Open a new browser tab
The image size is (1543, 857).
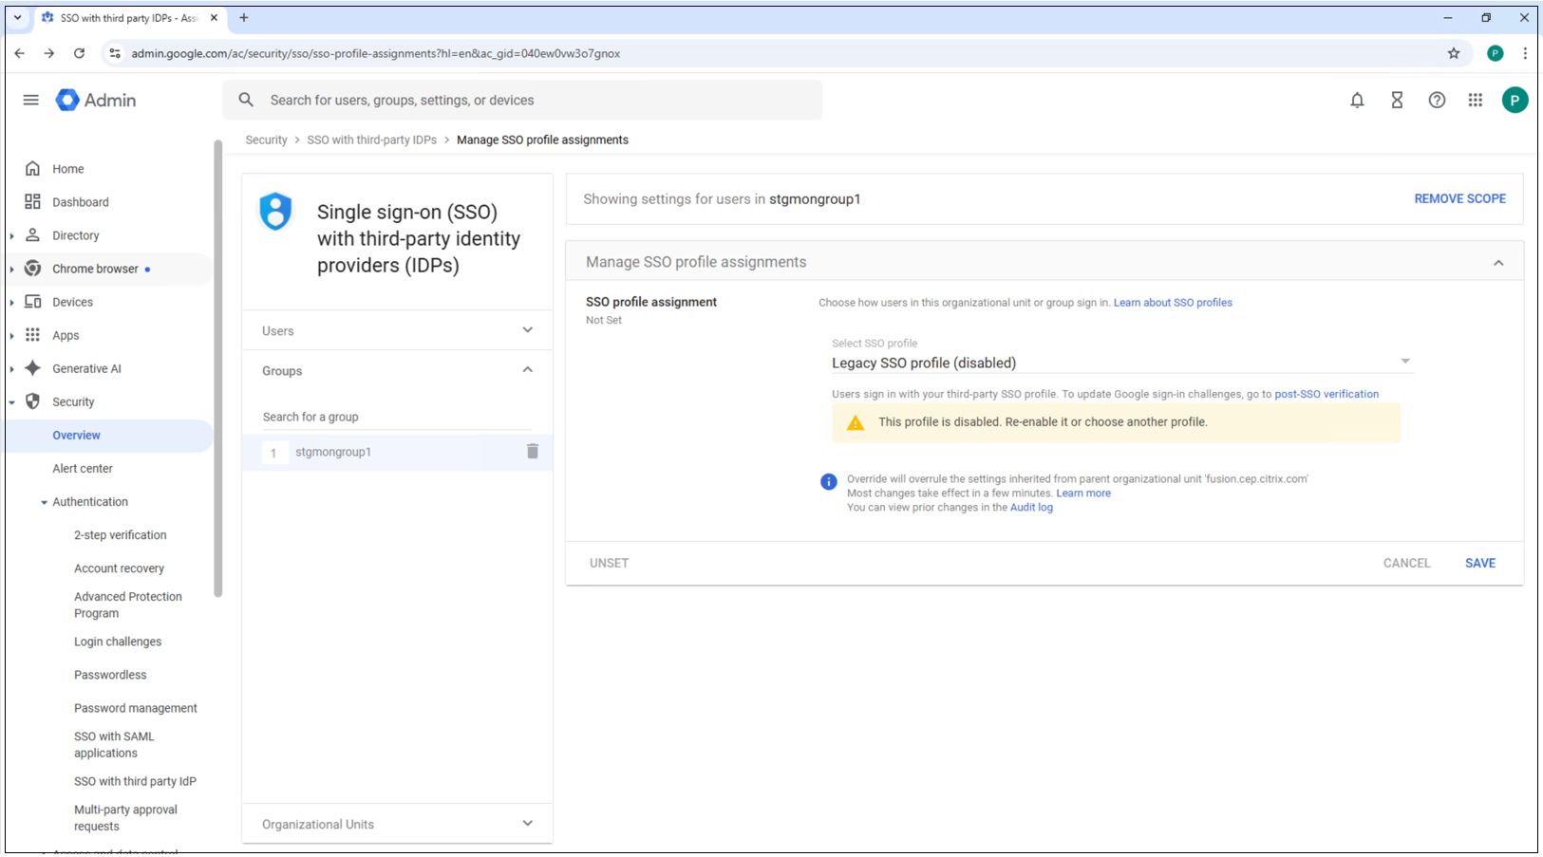click(244, 17)
